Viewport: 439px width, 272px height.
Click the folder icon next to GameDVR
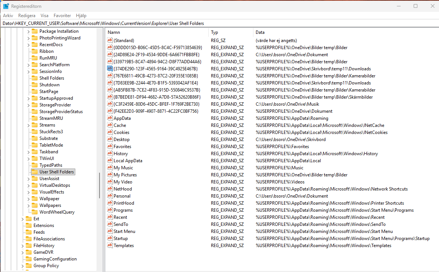pos(29,252)
